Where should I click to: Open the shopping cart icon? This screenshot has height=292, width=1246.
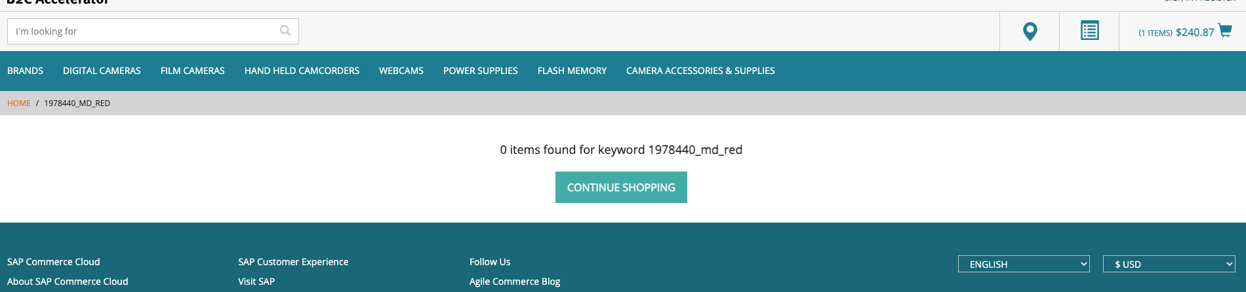(x=1224, y=30)
